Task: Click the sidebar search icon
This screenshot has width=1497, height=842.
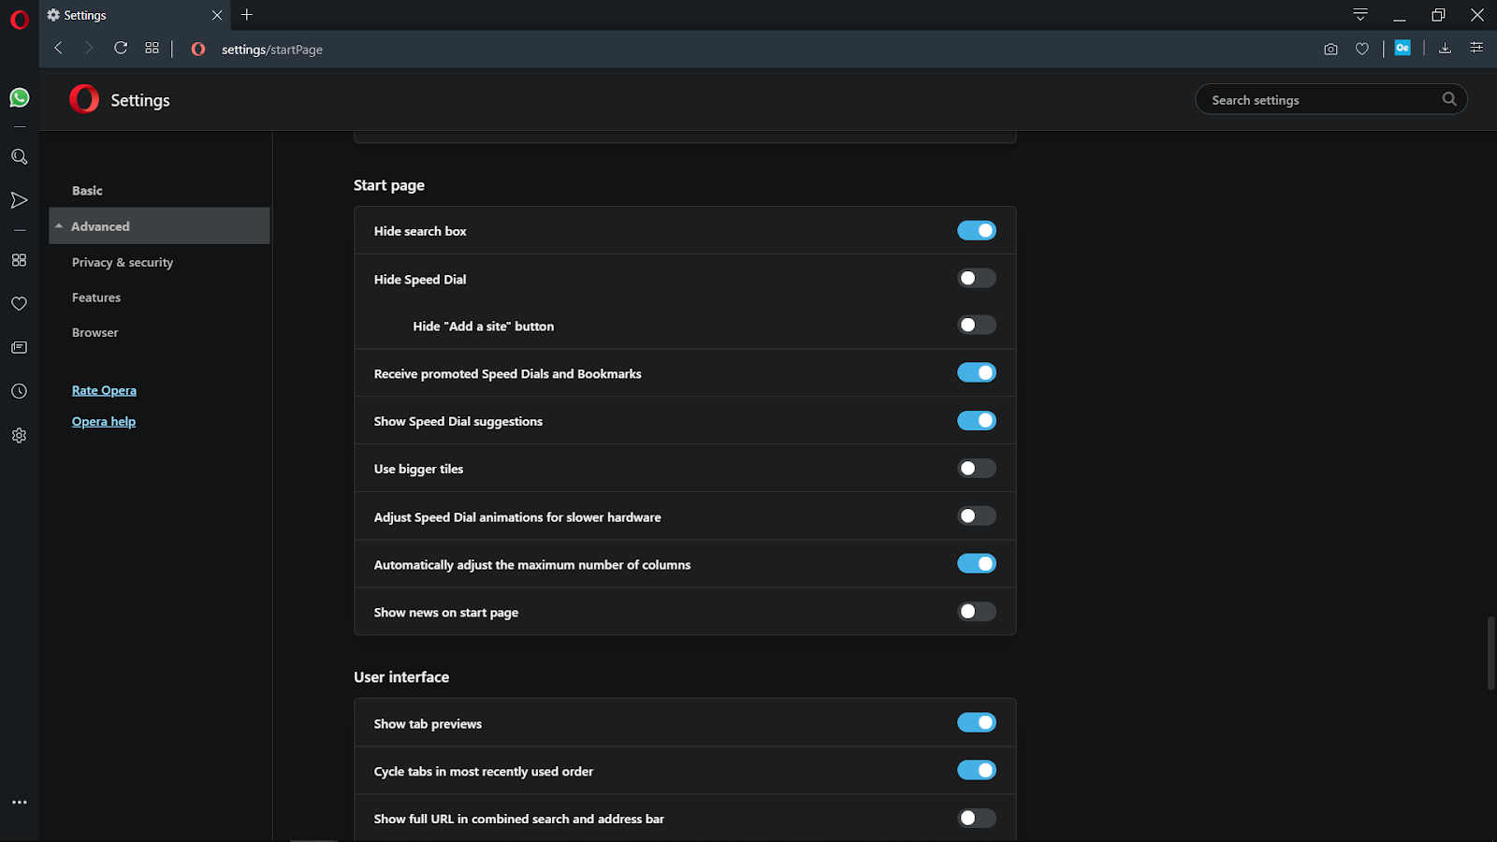Action: point(19,157)
